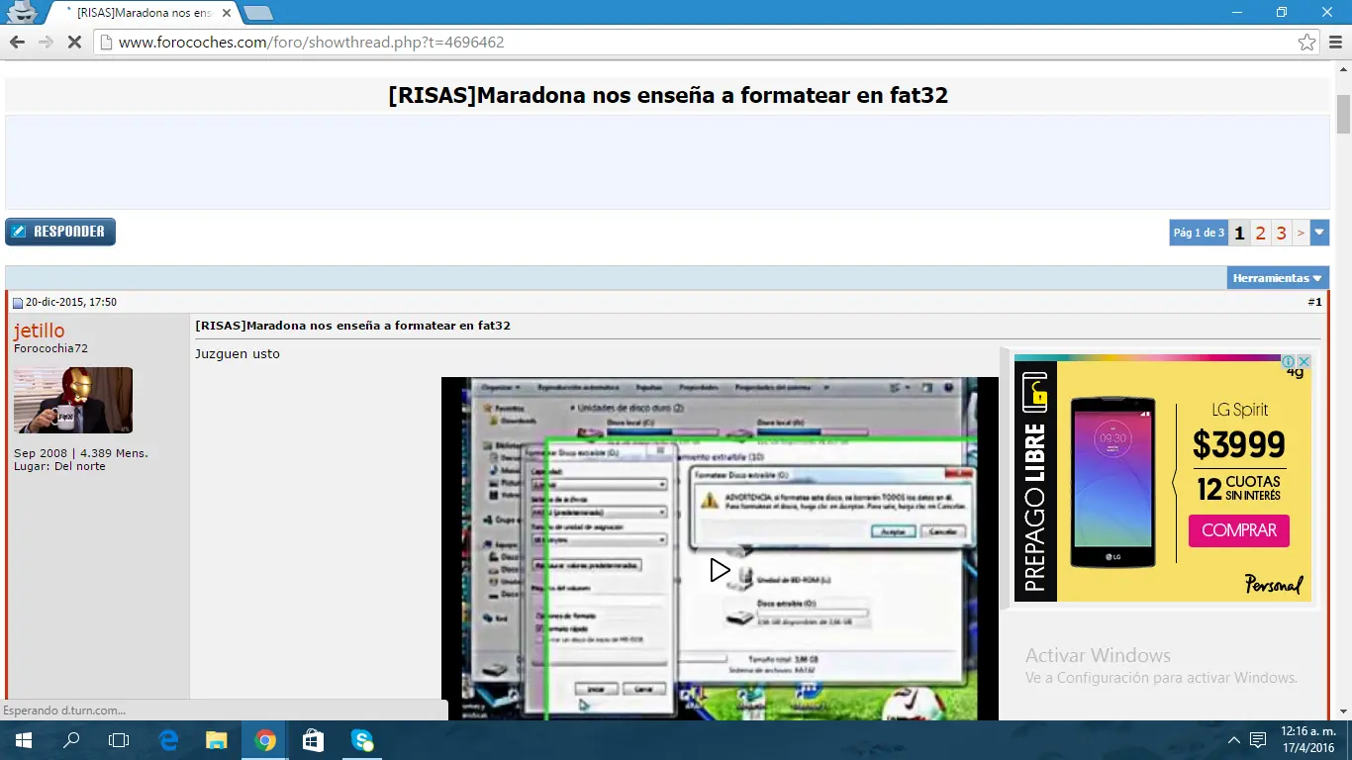Image resolution: width=1352 pixels, height=760 pixels.
Task: Open the pagination jump dropdown arrow
Action: (1319, 233)
